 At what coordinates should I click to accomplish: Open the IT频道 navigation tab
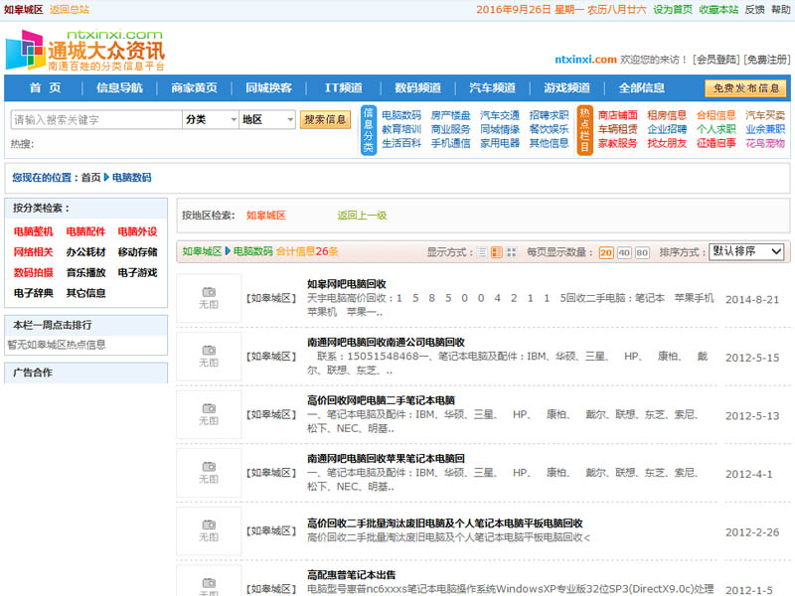point(343,87)
